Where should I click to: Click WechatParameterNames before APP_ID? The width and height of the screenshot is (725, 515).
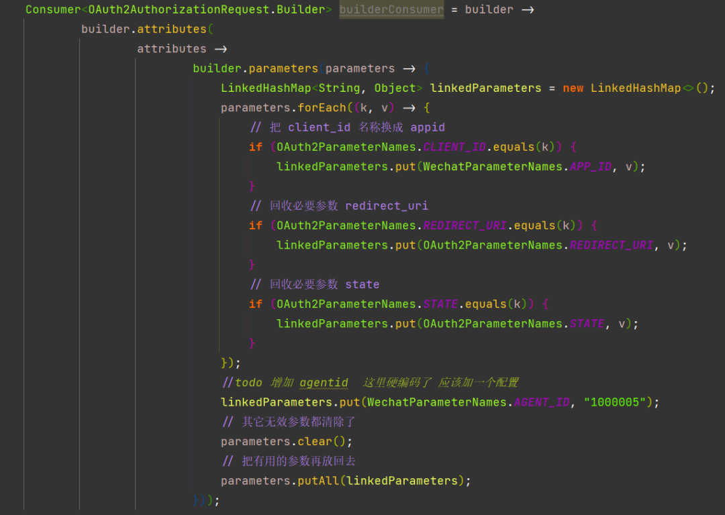click(x=493, y=167)
